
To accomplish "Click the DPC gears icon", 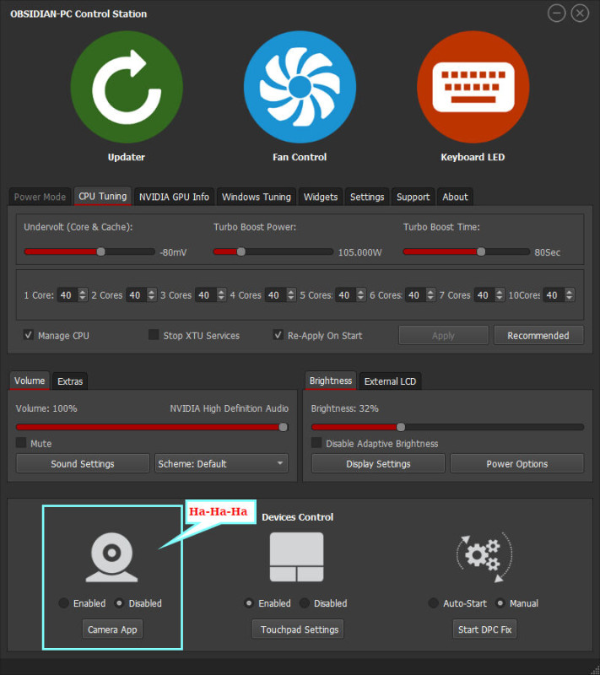I will (x=484, y=558).
